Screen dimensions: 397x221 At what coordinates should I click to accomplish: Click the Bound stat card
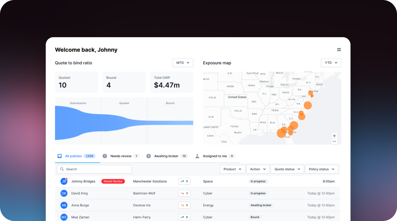[x=124, y=82]
